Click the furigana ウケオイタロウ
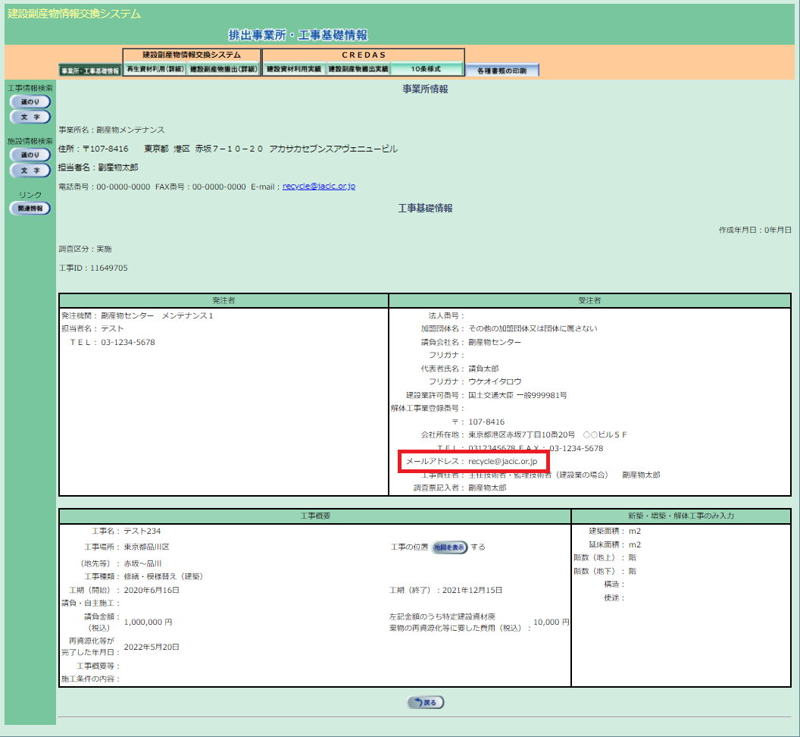 point(495,381)
